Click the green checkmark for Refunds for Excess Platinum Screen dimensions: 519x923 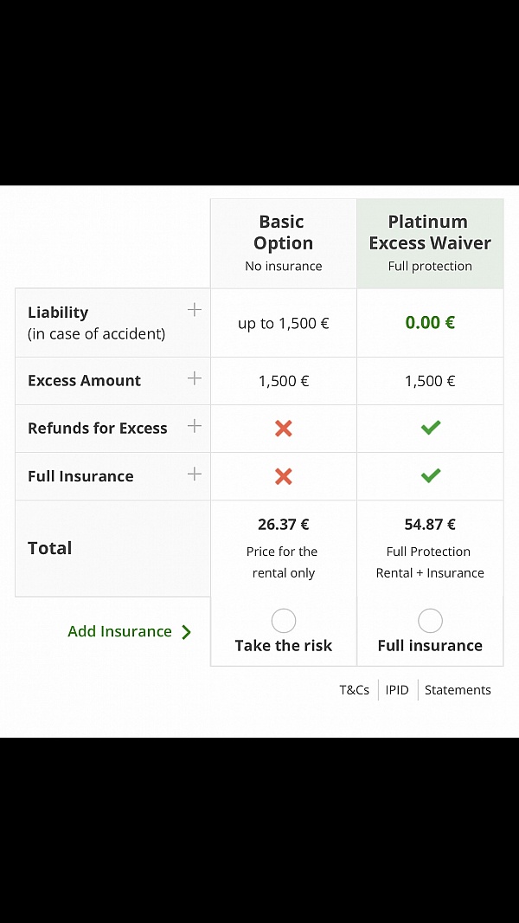430,428
